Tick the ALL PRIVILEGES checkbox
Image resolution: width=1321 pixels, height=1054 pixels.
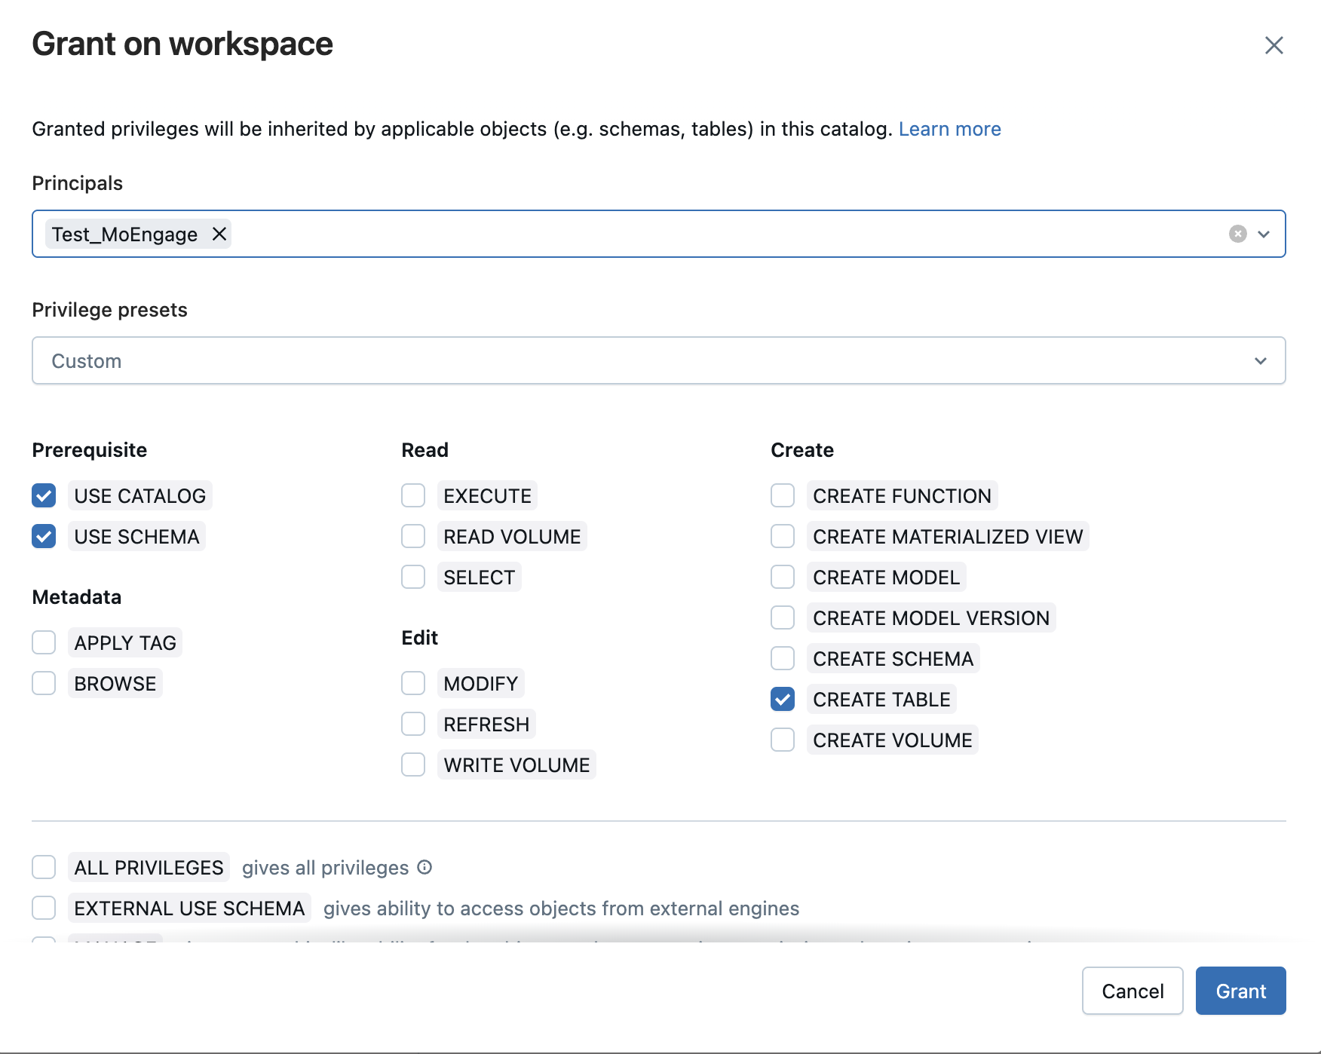(x=44, y=867)
